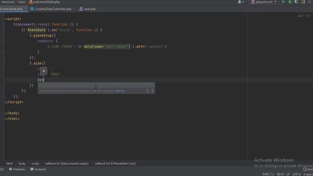Open the phpunit.xml run configuration dropdown
The height and width of the screenshot is (176, 313).
264,2
